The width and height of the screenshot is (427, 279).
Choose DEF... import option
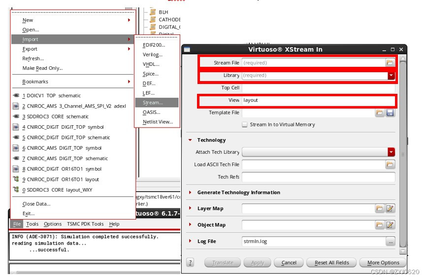click(157, 84)
